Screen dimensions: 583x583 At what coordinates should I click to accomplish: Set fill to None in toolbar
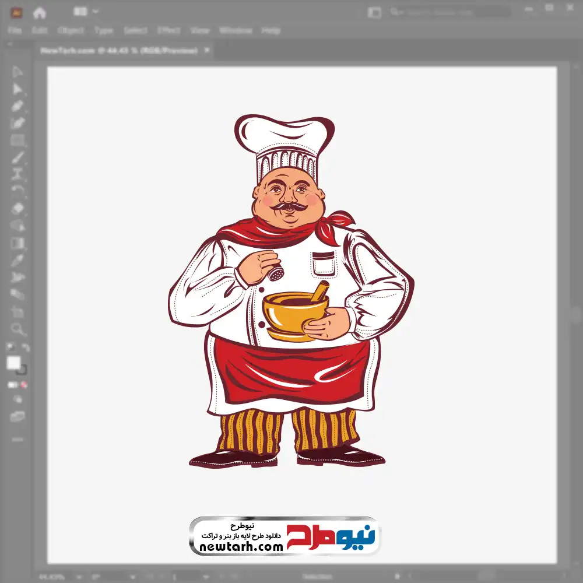click(24, 385)
